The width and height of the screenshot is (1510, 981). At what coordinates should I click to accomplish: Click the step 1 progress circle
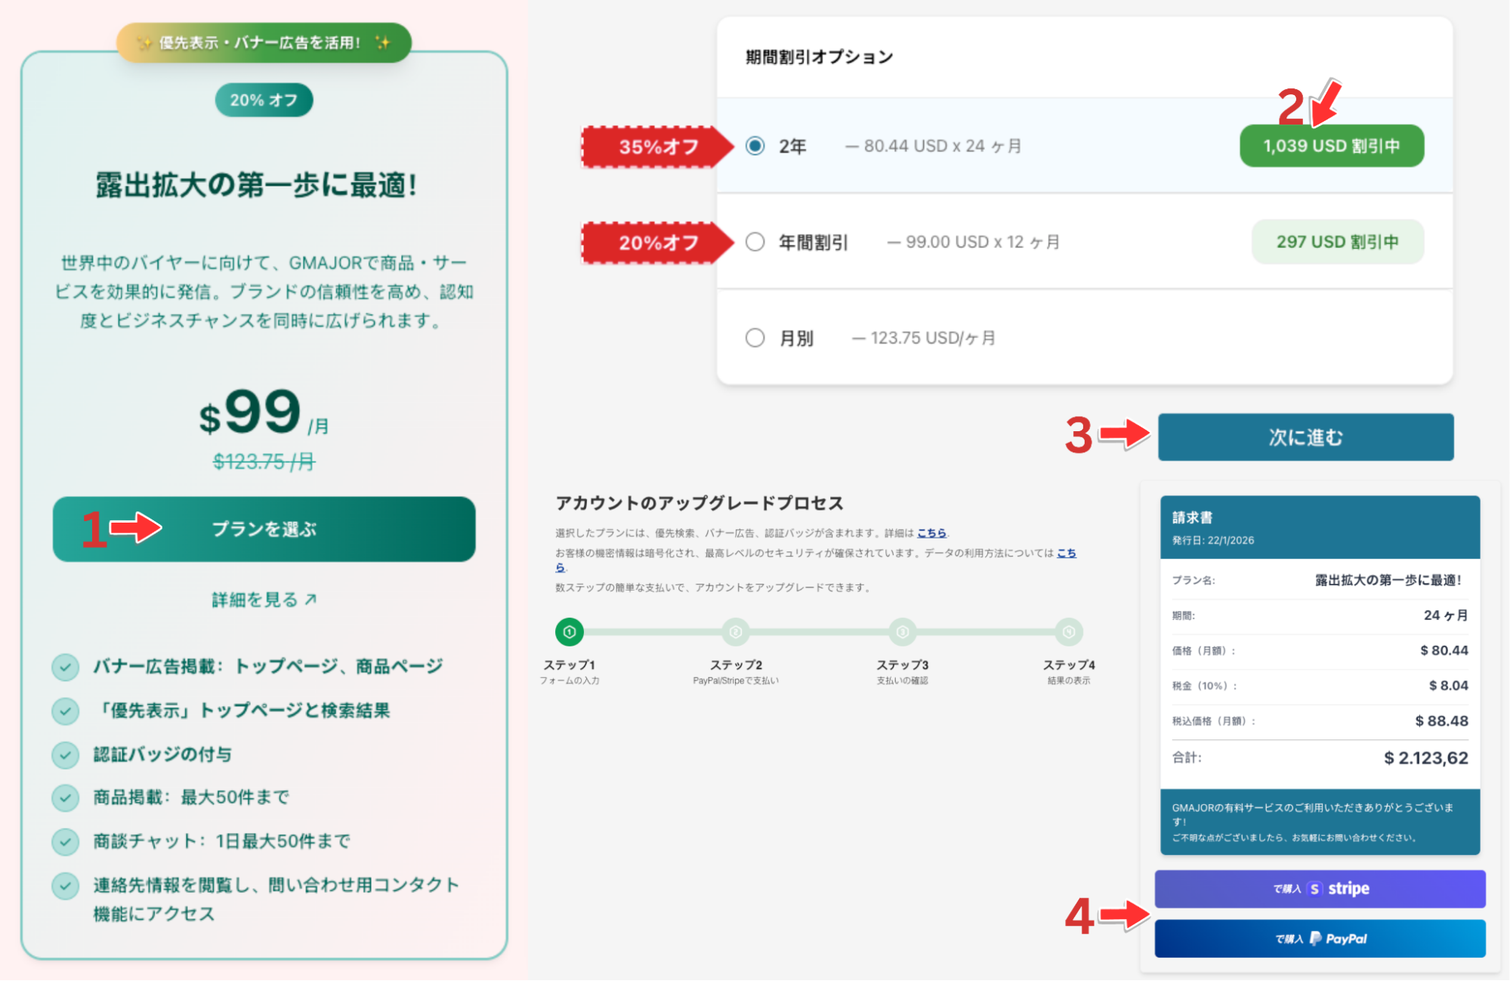570,631
